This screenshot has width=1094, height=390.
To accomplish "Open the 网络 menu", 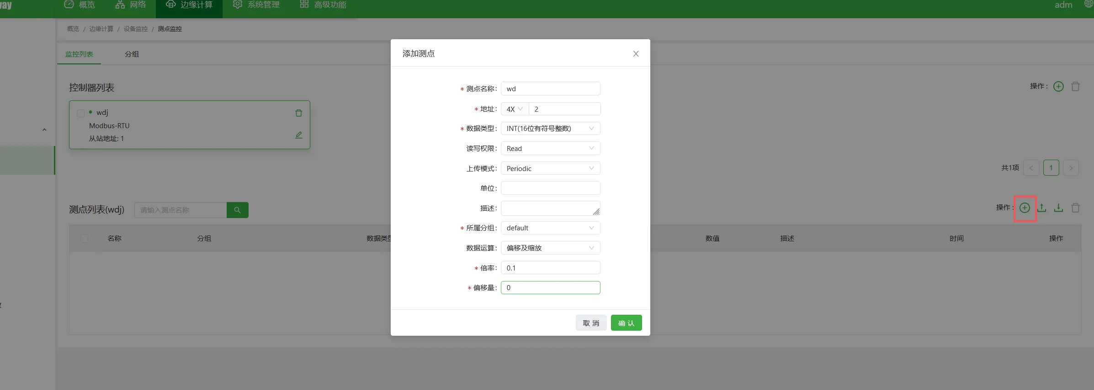I will (x=131, y=5).
